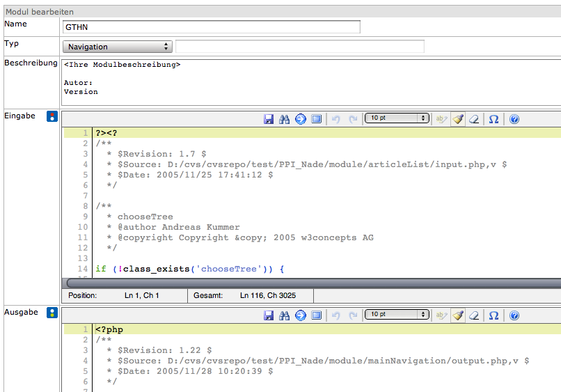Click the Name field containing GTHN
561x392 pixels.
(x=212, y=27)
